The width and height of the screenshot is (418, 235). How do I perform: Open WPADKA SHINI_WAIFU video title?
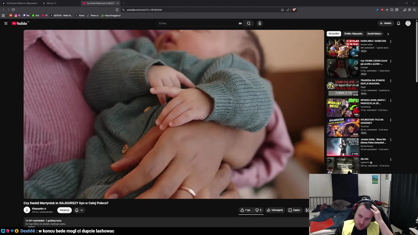pos(373,102)
